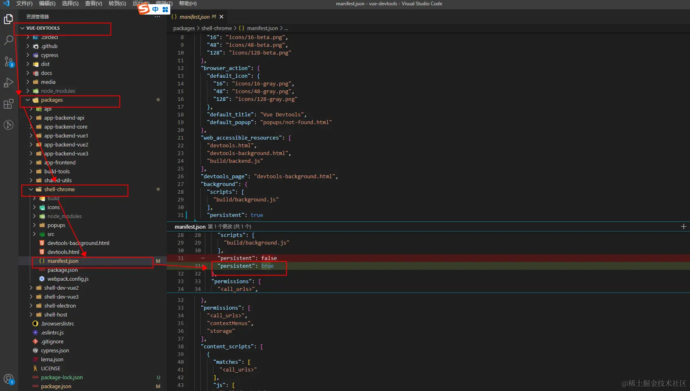Open the 选择(S) menu
Image resolution: width=690 pixels, height=391 pixels.
click(70, 4)
